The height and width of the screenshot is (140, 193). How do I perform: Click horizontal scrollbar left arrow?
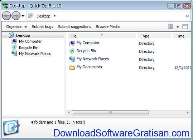(x=69, y=112)
